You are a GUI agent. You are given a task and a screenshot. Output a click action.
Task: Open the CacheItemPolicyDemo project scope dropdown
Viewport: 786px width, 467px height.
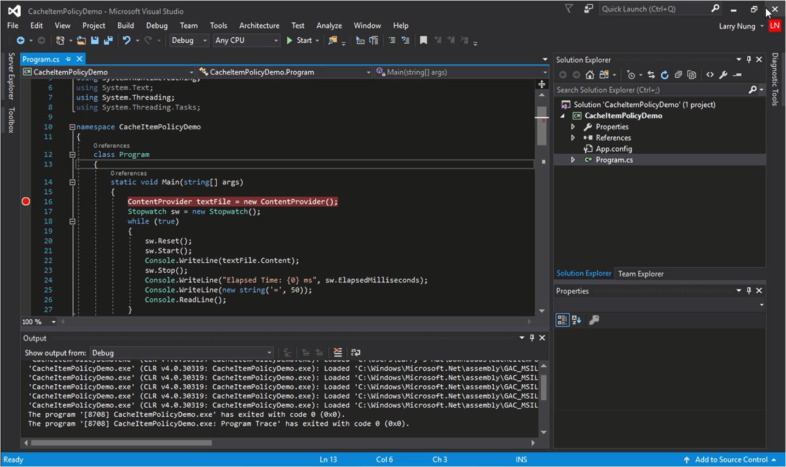[x=108, y=72]
